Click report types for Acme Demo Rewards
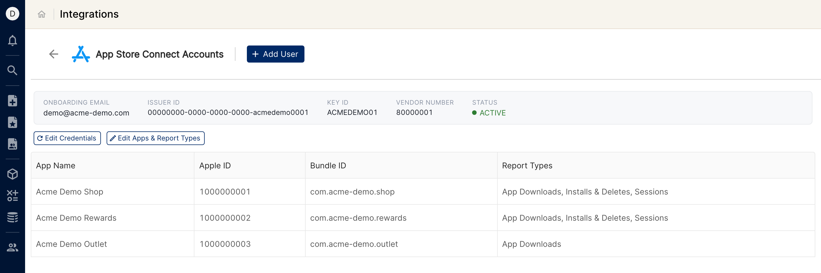This screenshot has height=273, width=821. [585, 218]
